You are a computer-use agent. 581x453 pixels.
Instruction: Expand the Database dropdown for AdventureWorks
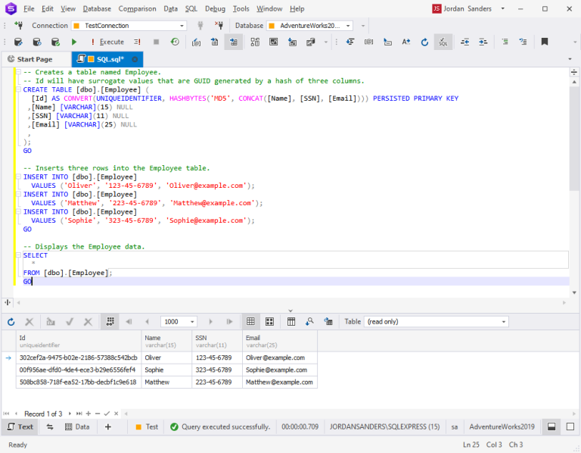tap(349, 25)
